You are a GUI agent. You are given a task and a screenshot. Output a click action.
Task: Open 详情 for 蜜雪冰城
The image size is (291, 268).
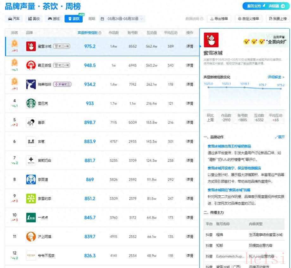(190, 46)
